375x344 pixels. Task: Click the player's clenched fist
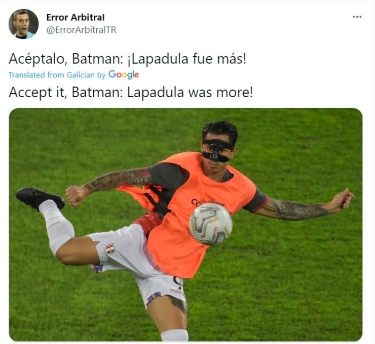76,195
